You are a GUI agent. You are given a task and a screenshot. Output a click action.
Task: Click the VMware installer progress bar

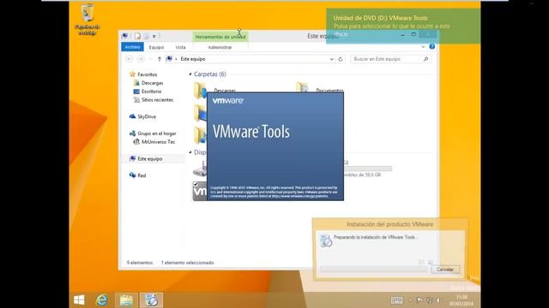(373, 269)
